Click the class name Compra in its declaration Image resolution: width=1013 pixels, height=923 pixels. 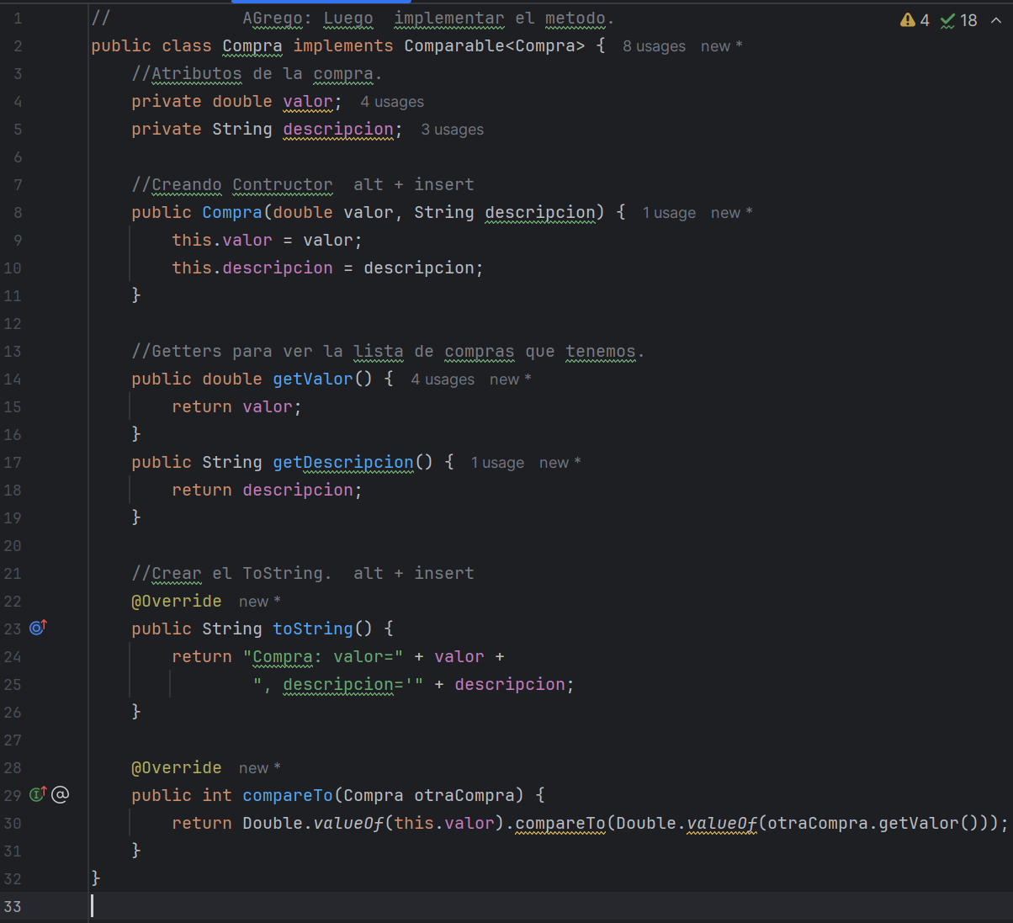point(252,45)
